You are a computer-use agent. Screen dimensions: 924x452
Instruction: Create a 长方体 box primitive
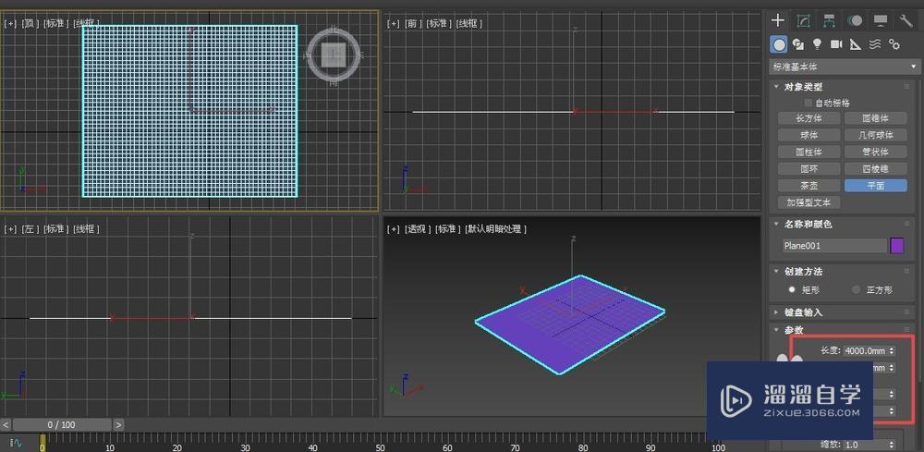click(809, 118)
